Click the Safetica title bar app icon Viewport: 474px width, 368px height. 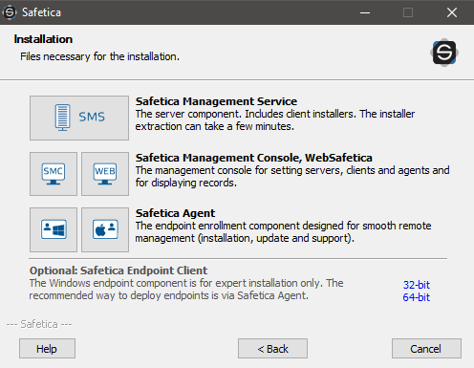[x=10, y=12]
